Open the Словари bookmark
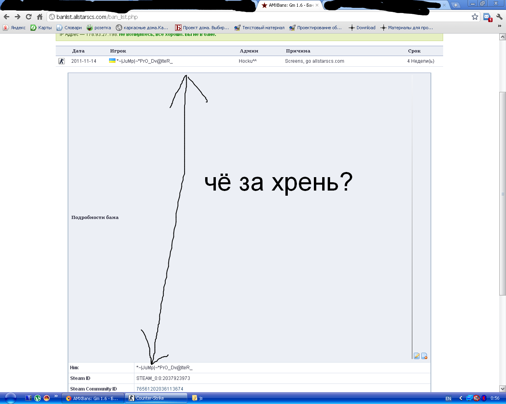Image resolution: width=506 pixels, height=404 pixels. pos(69,28)
